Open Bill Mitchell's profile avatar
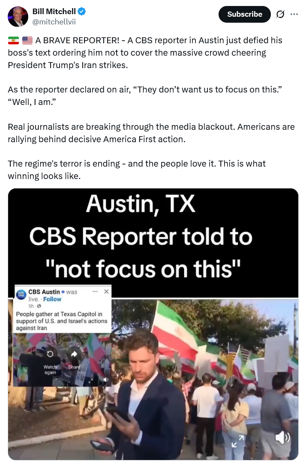This screenshot has width=306, height=466. coord(18,17)
